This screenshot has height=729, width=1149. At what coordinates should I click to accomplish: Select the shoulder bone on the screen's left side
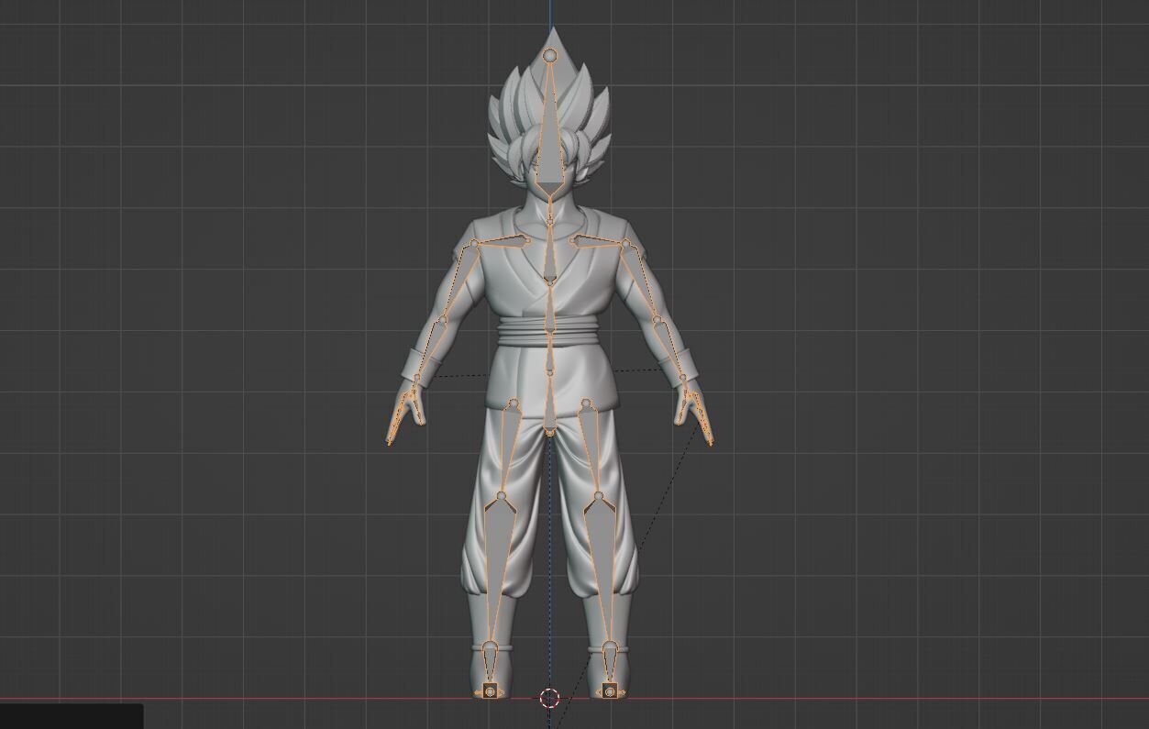tap(502, 242)
